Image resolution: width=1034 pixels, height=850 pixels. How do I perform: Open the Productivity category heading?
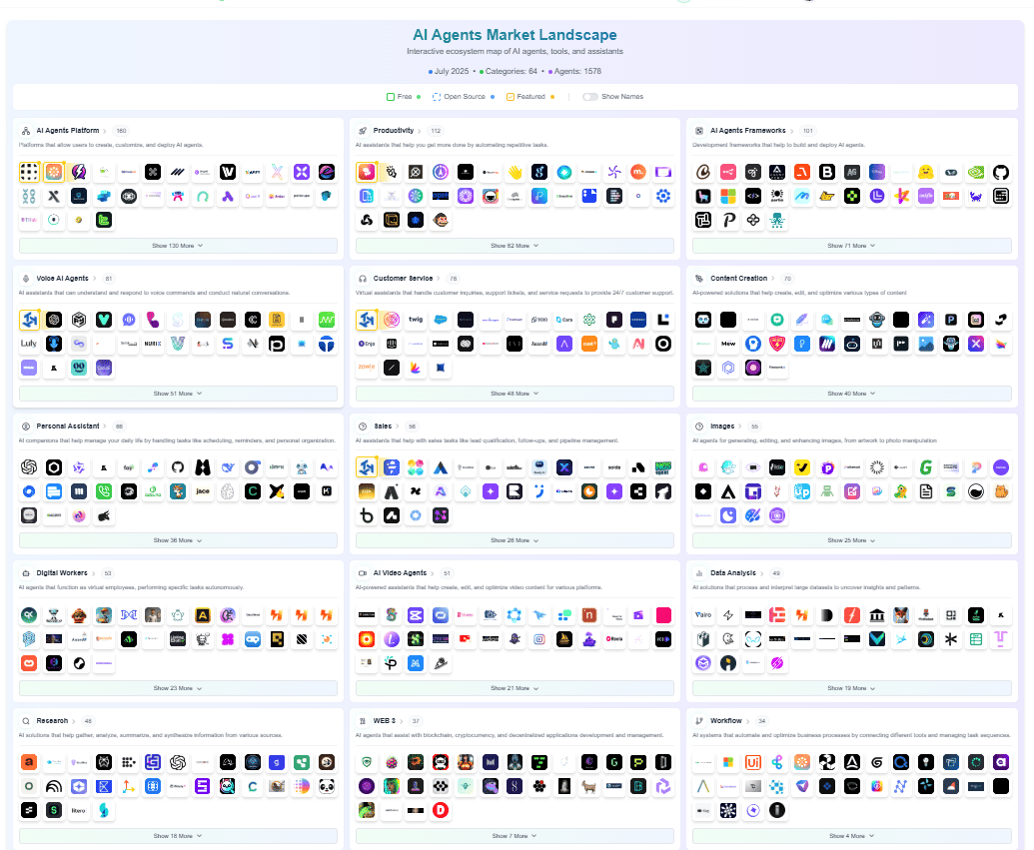pos(394,131)
